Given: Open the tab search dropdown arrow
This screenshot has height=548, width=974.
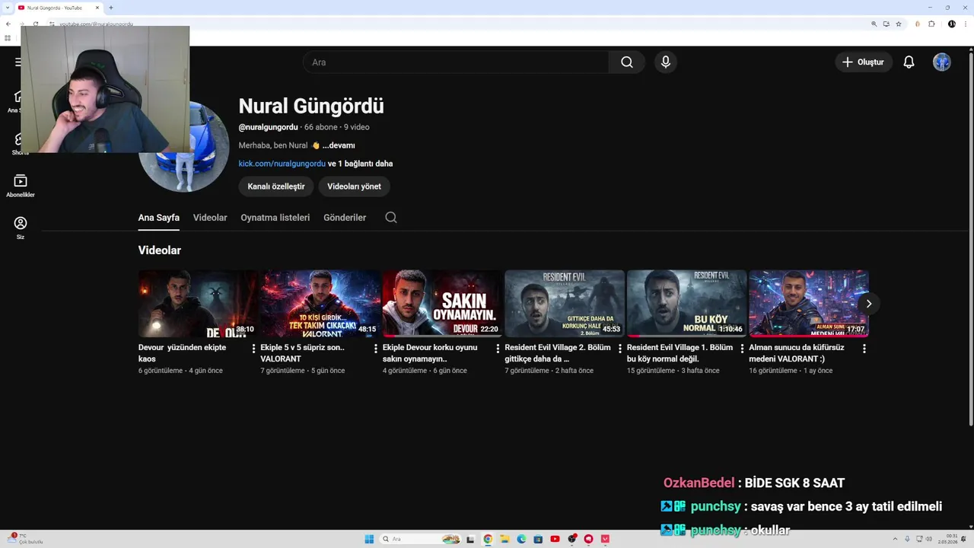Looking at the screenshot, I should [7, 8].
